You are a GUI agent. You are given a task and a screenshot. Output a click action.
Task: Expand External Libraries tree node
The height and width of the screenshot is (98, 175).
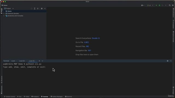tap(4, 14)
